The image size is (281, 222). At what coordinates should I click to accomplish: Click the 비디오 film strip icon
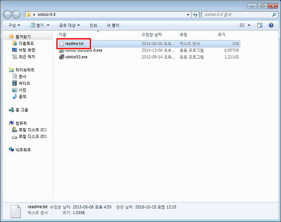click(14, 83)
